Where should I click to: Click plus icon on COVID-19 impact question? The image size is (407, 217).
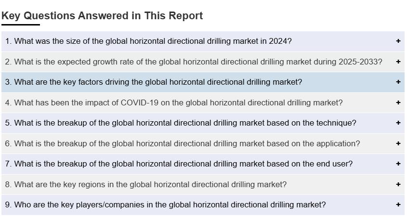tap(398, 102)
